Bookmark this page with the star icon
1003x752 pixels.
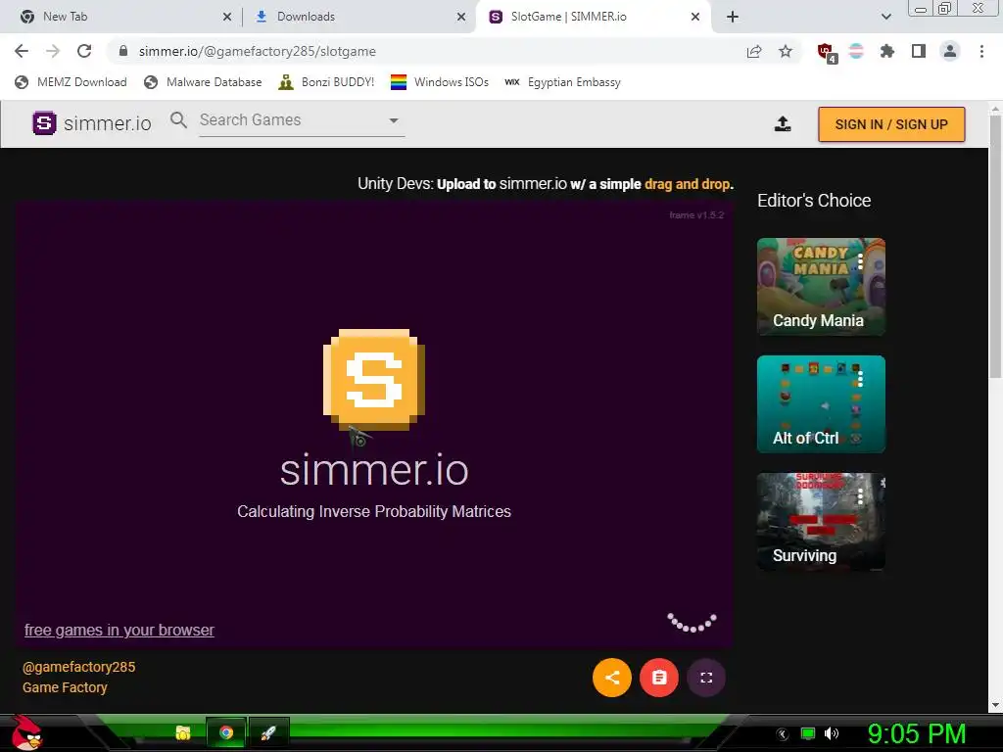[786, 51]
